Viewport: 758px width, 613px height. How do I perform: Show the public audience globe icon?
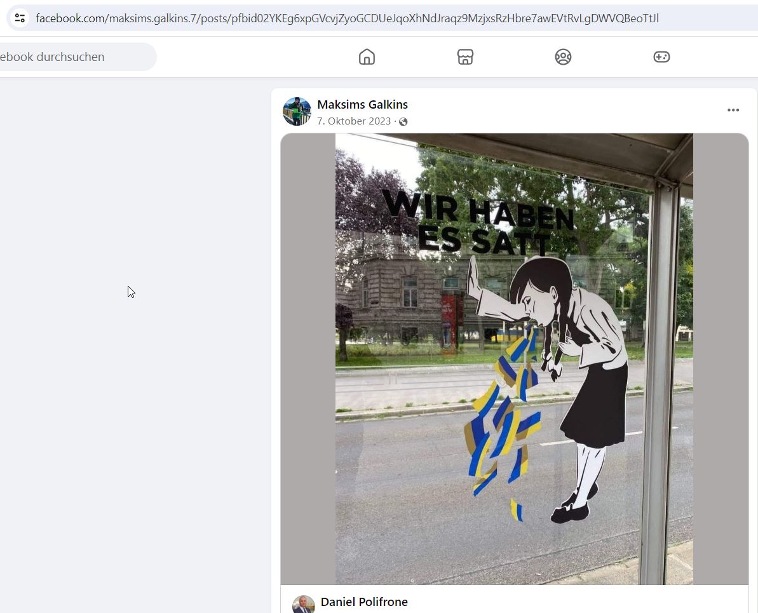(403, 121)
